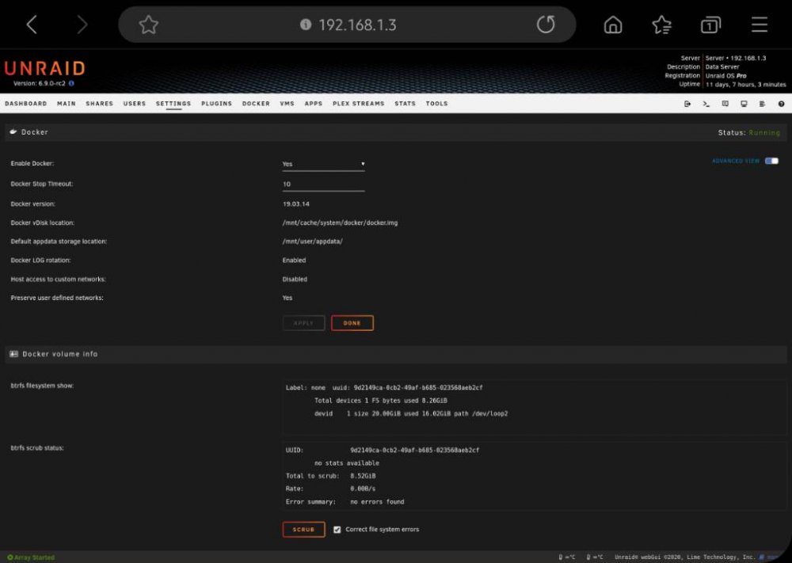Open the feedback icon in toolbar
792x563 pixels.
725,104
